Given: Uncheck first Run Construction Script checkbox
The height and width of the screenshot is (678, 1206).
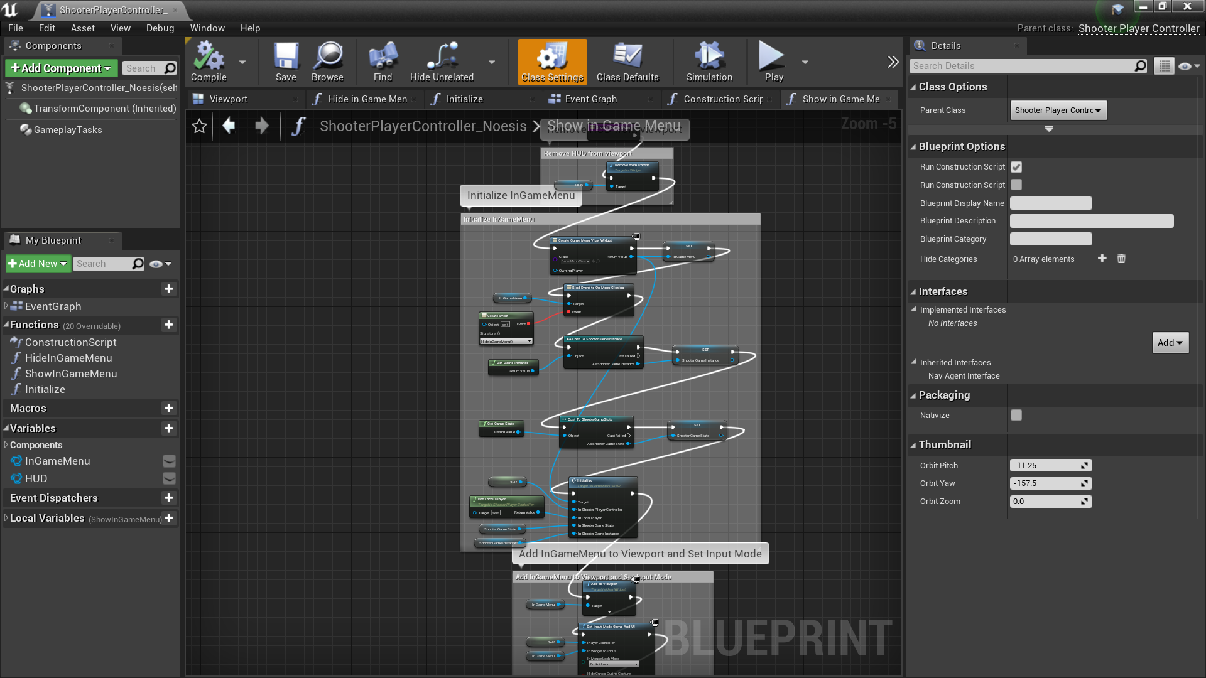Looking at the screenshot, I should point(1016,167).
